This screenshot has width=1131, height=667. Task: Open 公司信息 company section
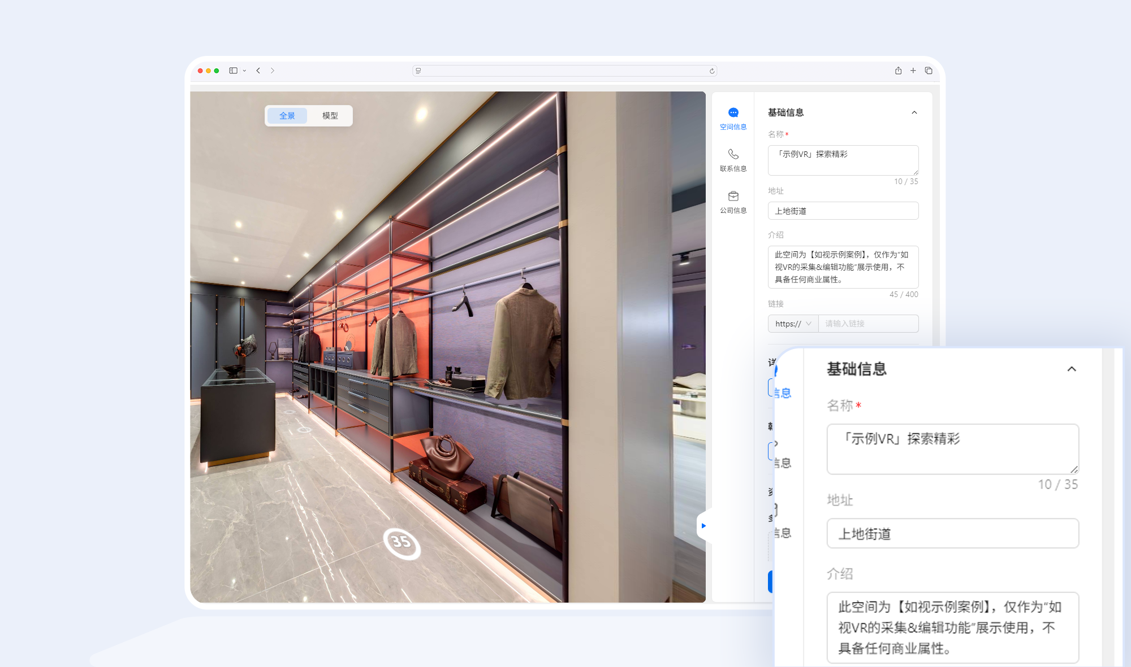point(733,202)
